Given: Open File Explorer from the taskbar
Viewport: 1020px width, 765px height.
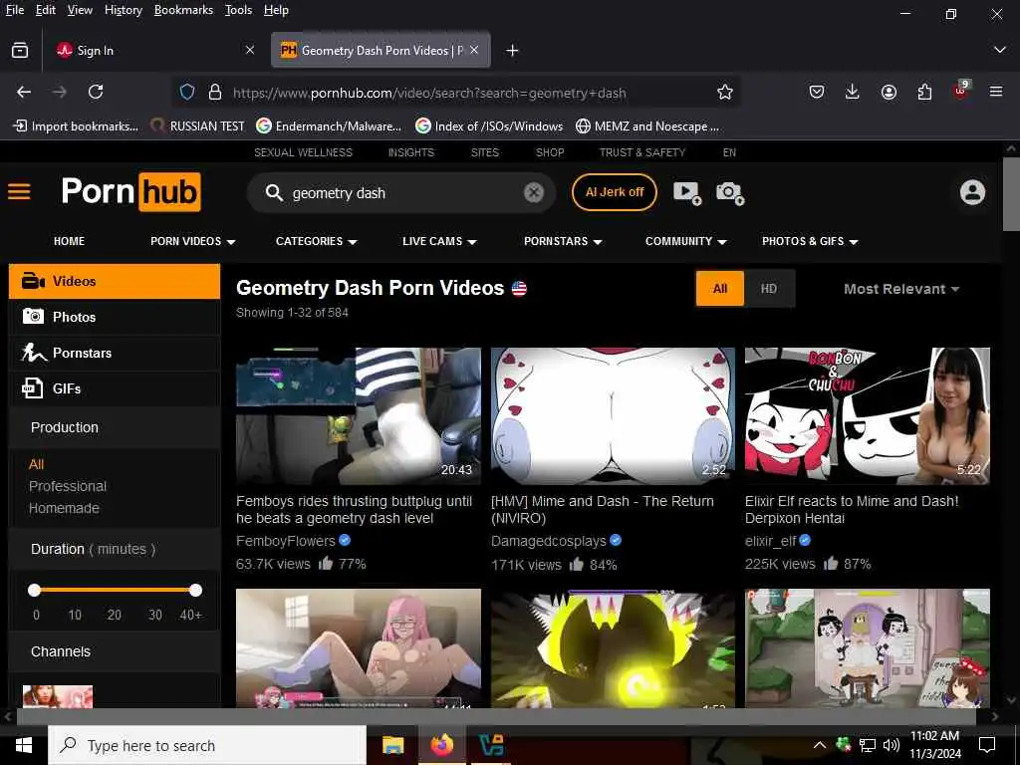Looking at the screenshot, I should 392,745.
